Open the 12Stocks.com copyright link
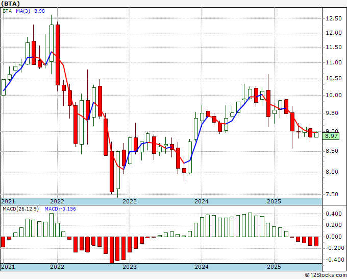347x279 pixels. [326, 275]
